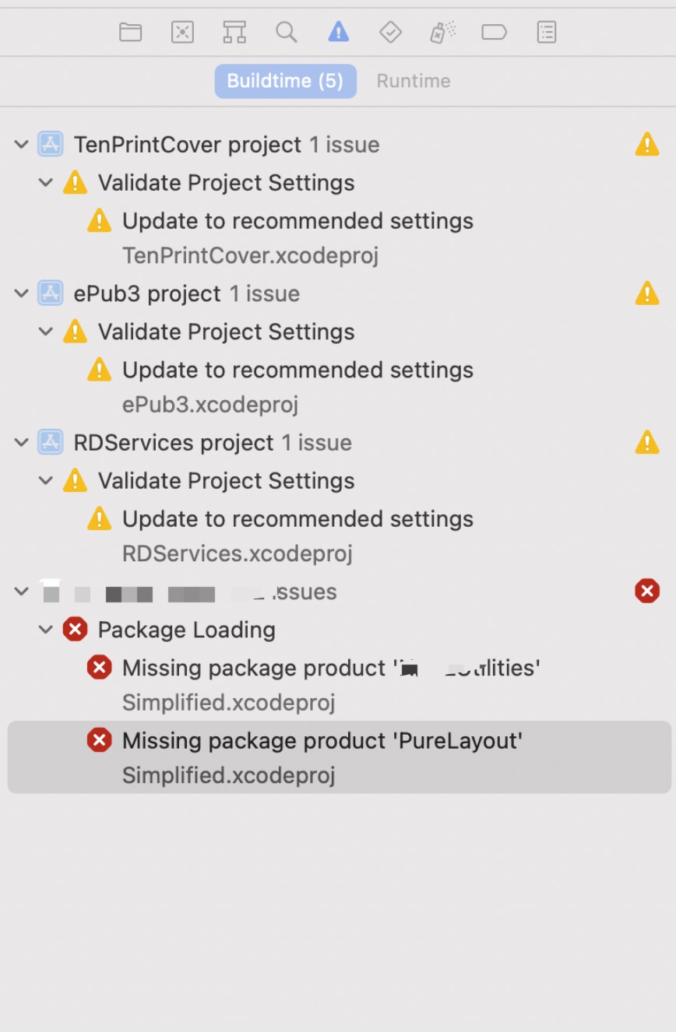Click the ePub3 project warning badge
The height and width of the screenshot is (1032, 676).
tap(646, 293)
